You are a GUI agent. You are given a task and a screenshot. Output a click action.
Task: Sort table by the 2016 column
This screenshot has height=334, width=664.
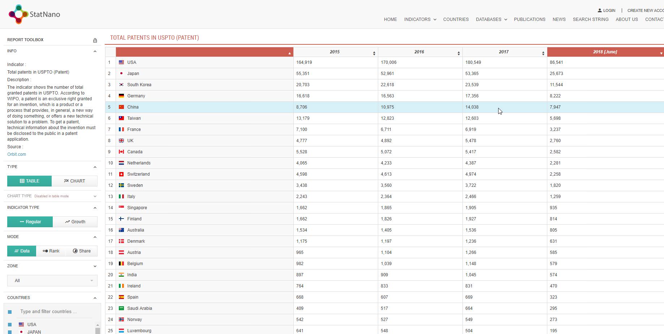[x=420, y=52]
